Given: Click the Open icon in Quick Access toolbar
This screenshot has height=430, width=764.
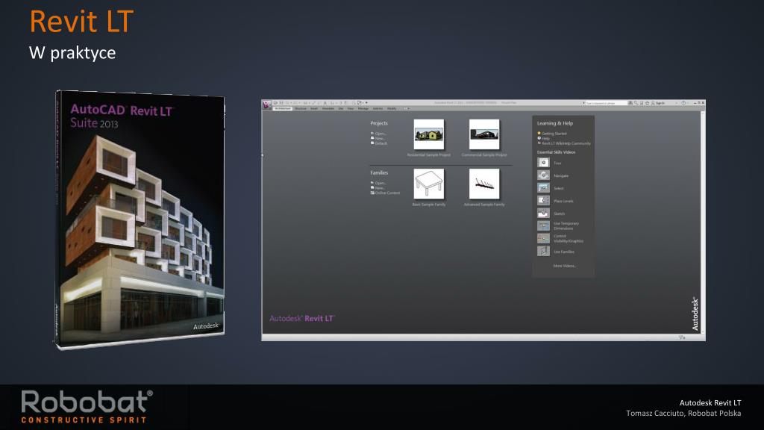Looking at the screenshot, I should click(x=275, y=103).
